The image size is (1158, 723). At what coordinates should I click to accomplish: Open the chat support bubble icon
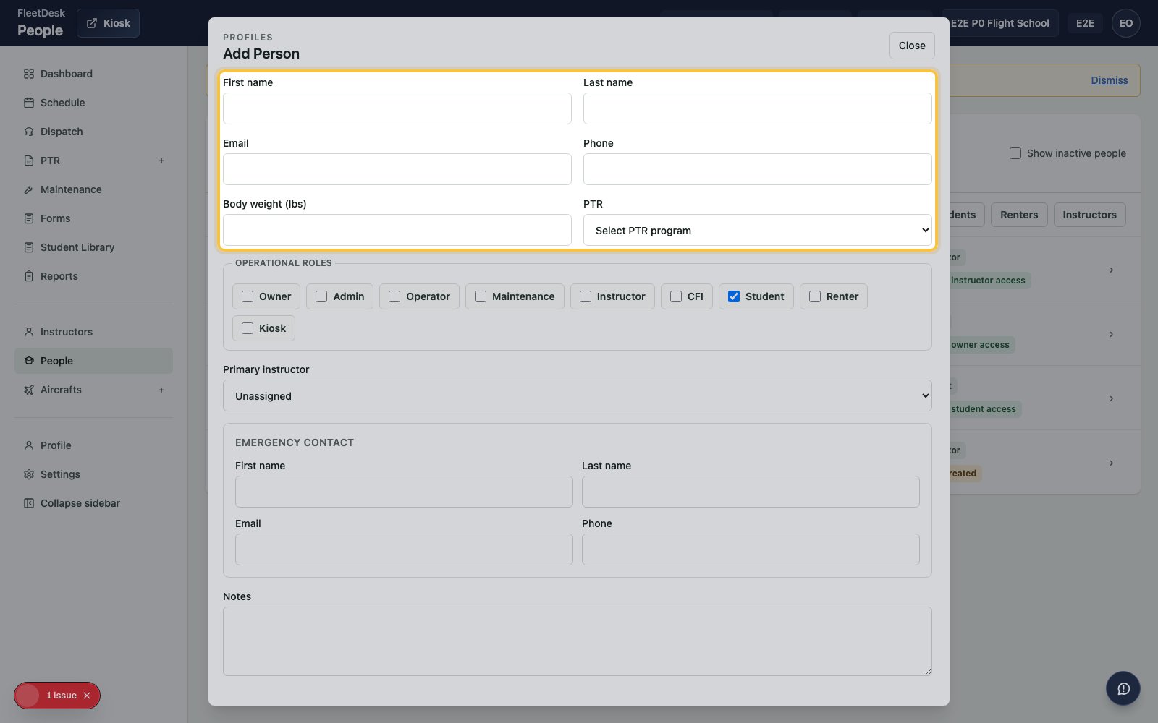(1123, 688)
